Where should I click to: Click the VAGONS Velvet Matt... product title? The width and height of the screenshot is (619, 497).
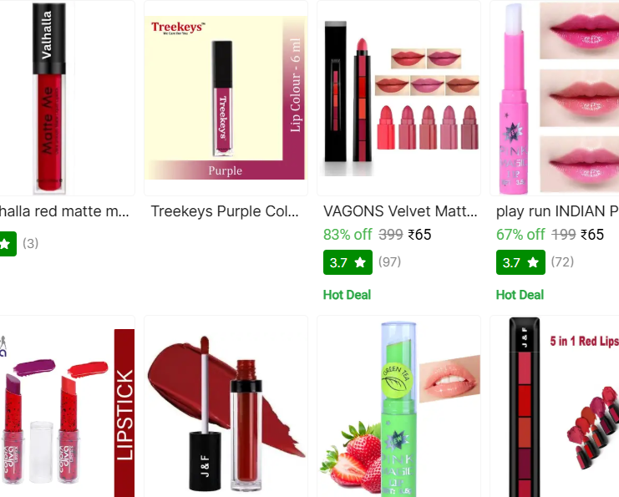click(400, 211)
